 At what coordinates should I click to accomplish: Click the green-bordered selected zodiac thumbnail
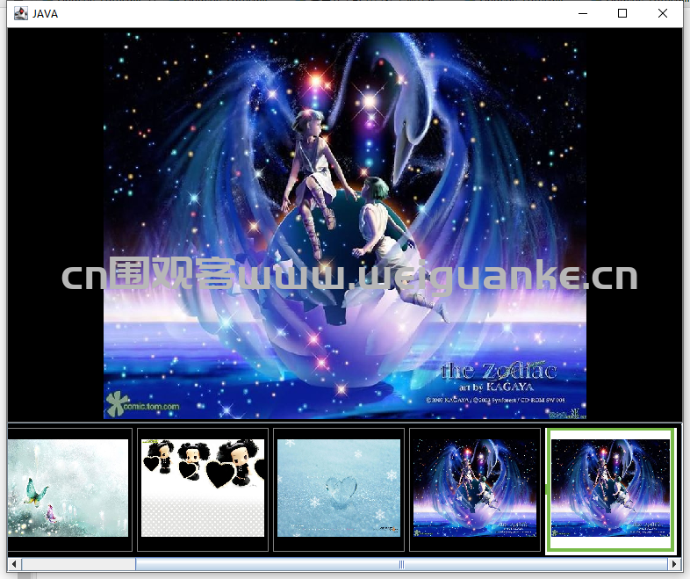(610, 489)
